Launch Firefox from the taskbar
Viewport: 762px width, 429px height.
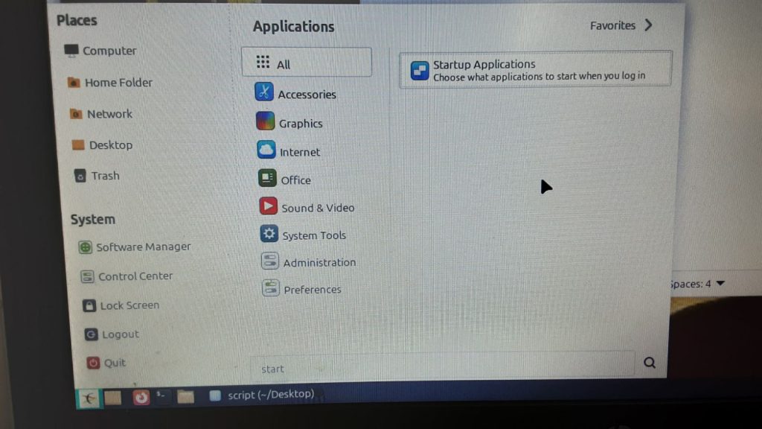(141, 397)
